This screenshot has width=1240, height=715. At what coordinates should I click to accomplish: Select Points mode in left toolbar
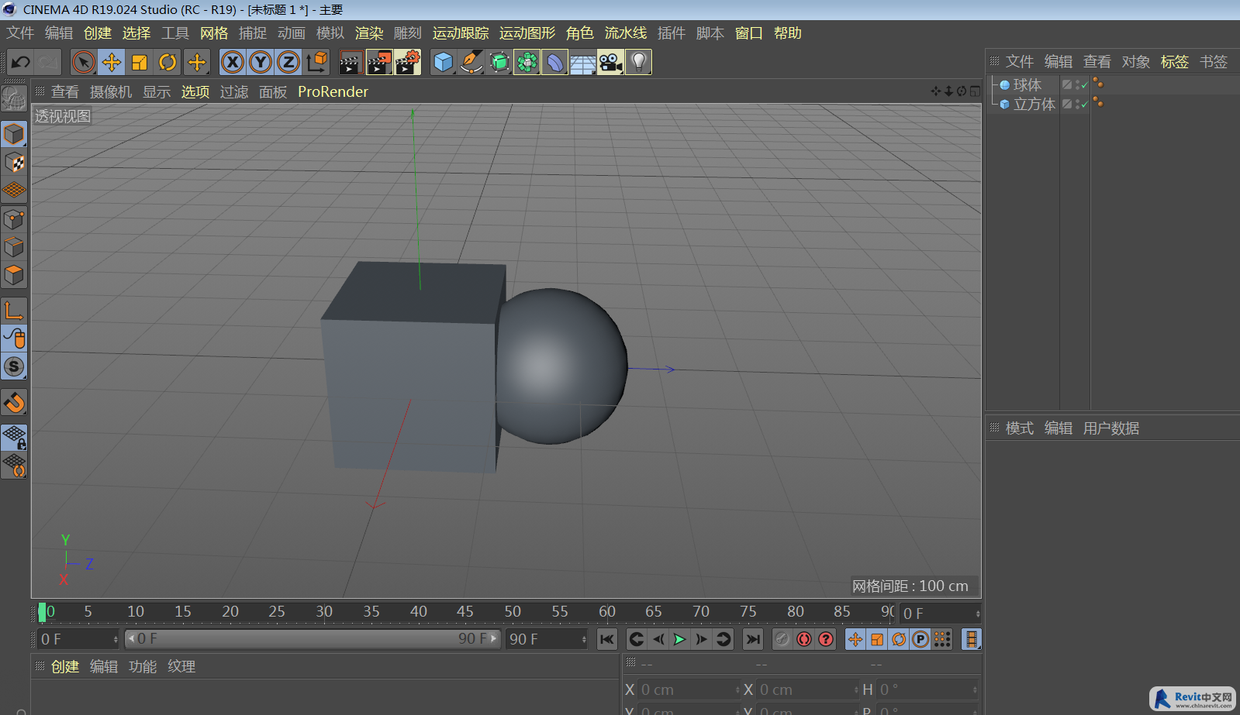point(14,219)
